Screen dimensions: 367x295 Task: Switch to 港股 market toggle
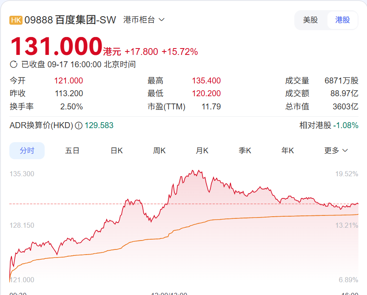click(342, 20)
